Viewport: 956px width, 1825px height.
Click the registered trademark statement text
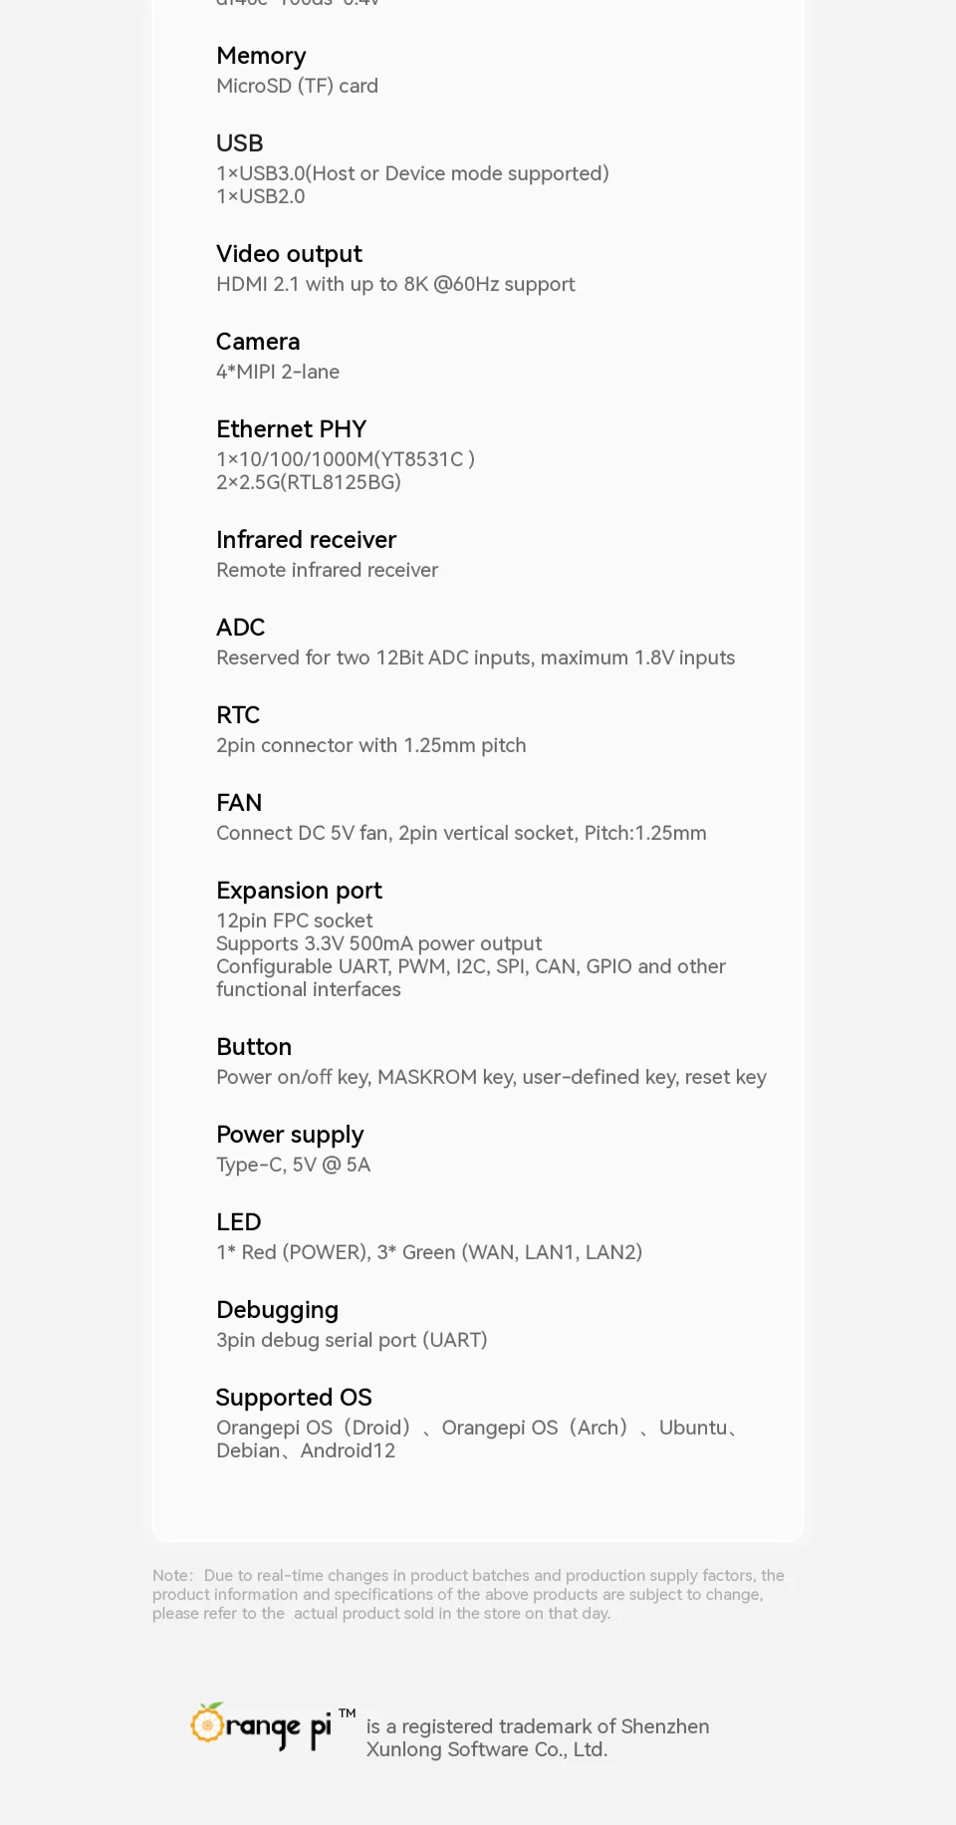tap(537, 1737)
